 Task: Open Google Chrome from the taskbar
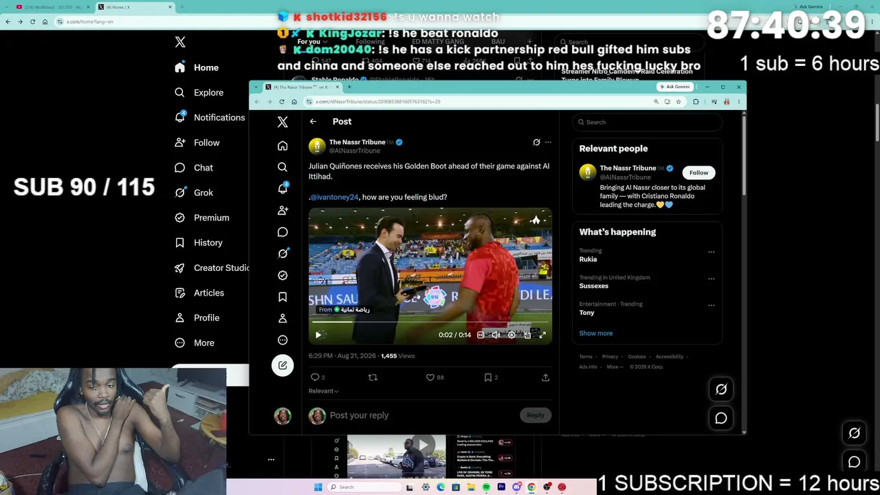click(x=531, y=487)
